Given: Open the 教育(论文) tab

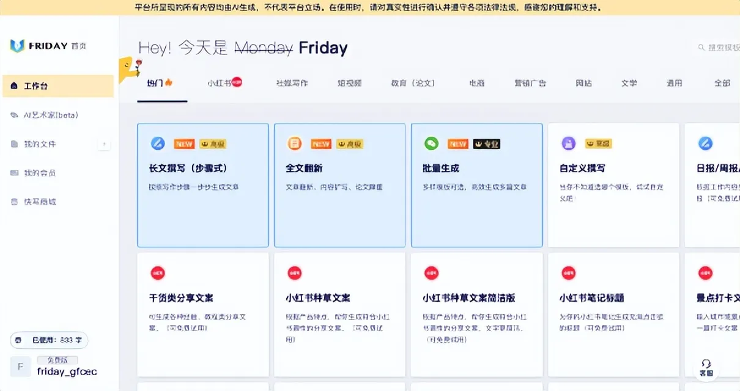Looking at the screenshot, I should pos(413,83).
